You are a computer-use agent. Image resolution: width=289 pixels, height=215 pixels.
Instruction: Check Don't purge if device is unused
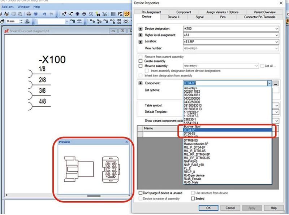click(141, 193)
